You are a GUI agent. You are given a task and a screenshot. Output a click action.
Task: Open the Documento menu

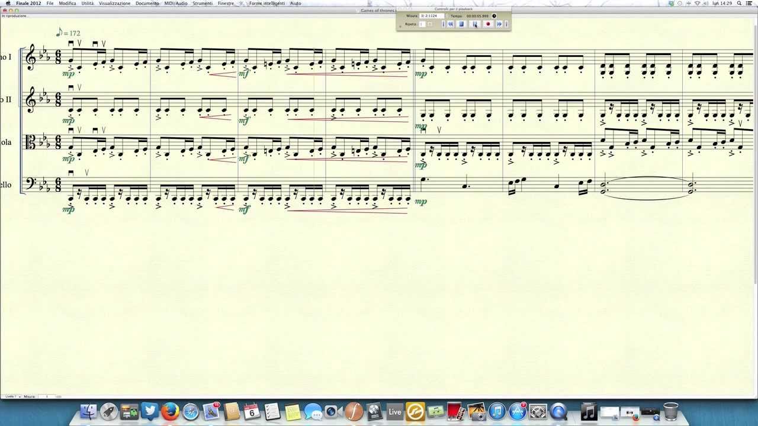(147, 3)
